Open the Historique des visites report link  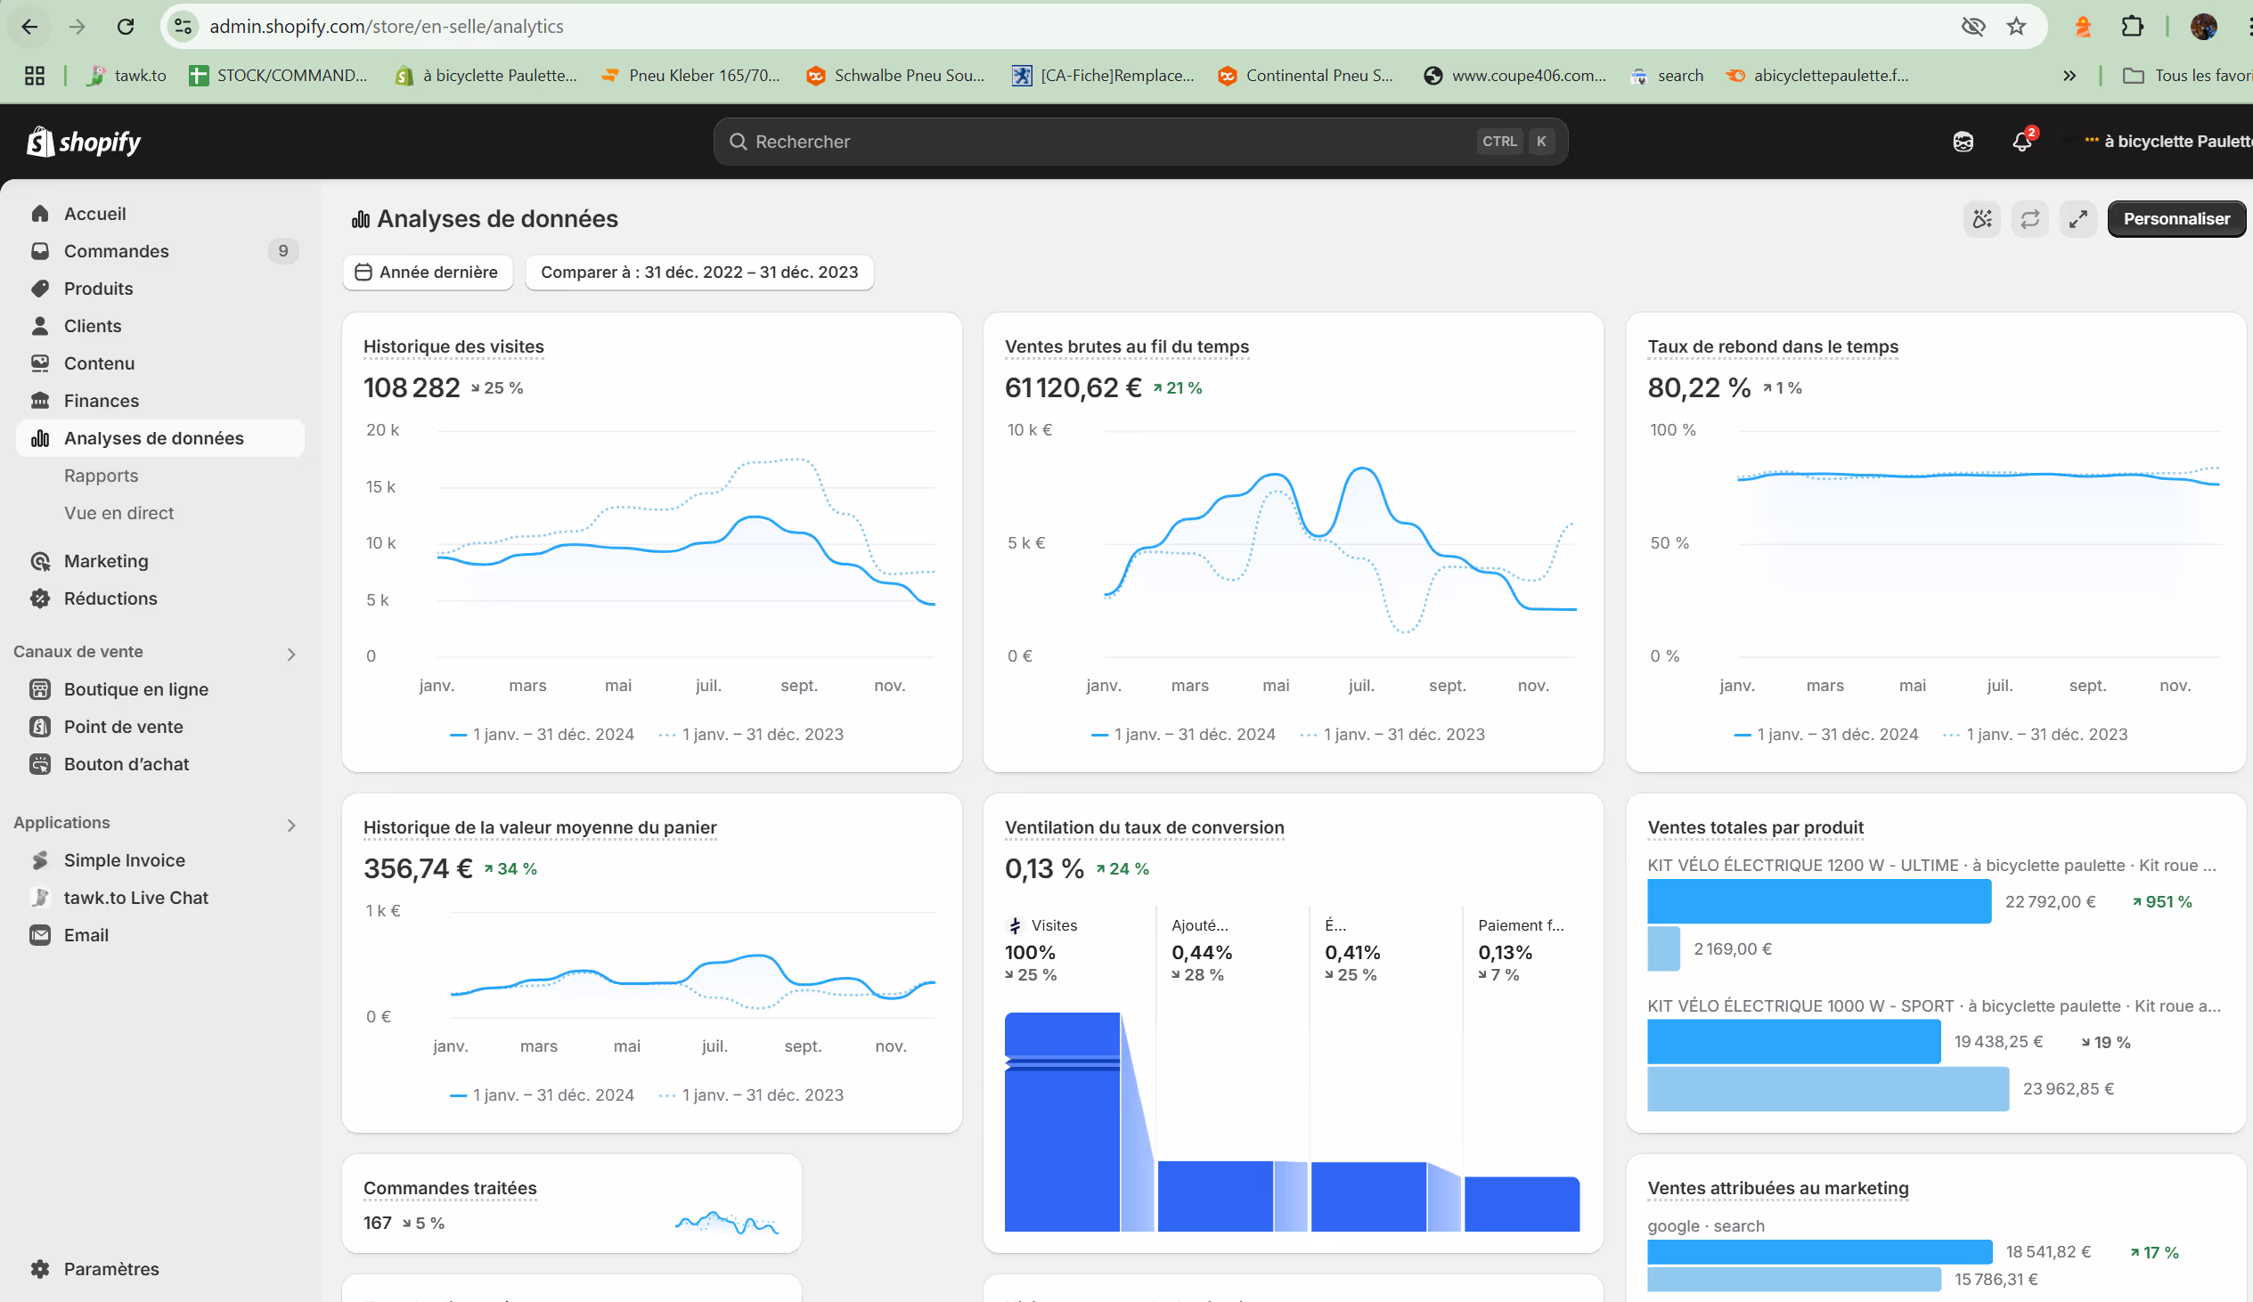click(x=453, y=346)
